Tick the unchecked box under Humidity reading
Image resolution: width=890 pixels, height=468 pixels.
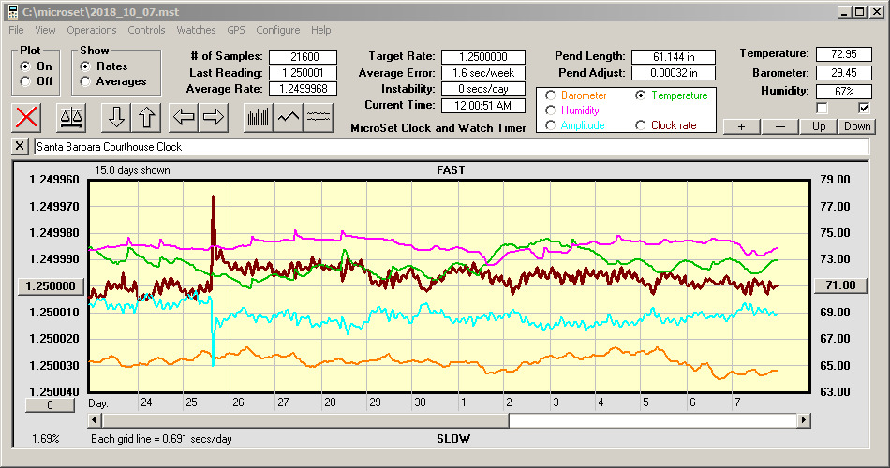click(x=822, y=108)
